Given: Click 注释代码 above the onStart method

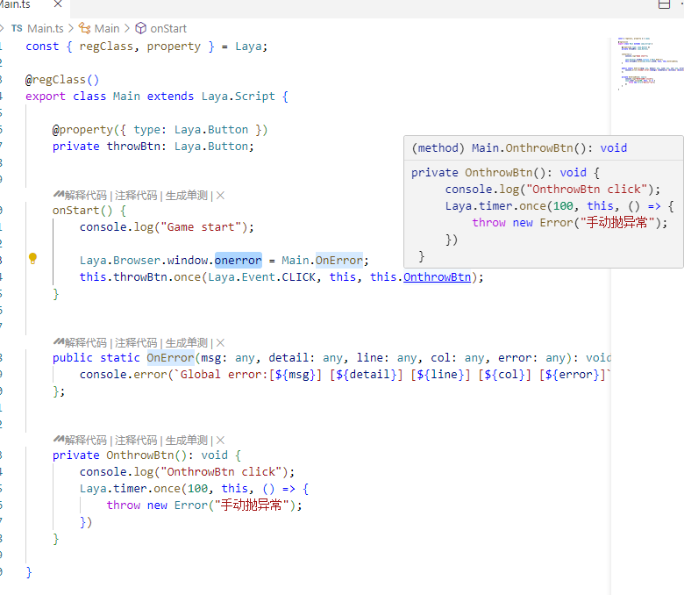Looking at the screenshot, I should [x=136, y=196].
